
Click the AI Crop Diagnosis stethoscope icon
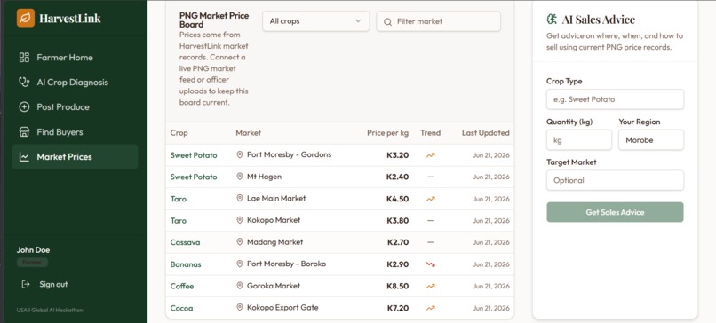click(24, 83)
